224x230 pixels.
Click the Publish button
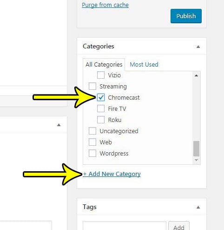tap(186, 16)
